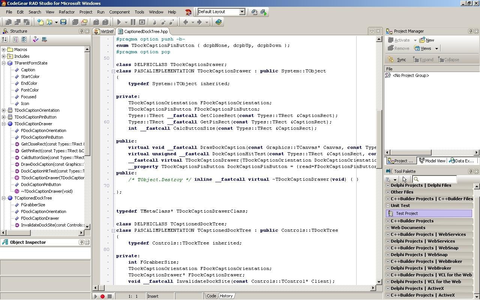The width and height of the screenshot is (480, 300).
Task: Expand the Macros node in Structure tree
Action: [x=4, y=49]
